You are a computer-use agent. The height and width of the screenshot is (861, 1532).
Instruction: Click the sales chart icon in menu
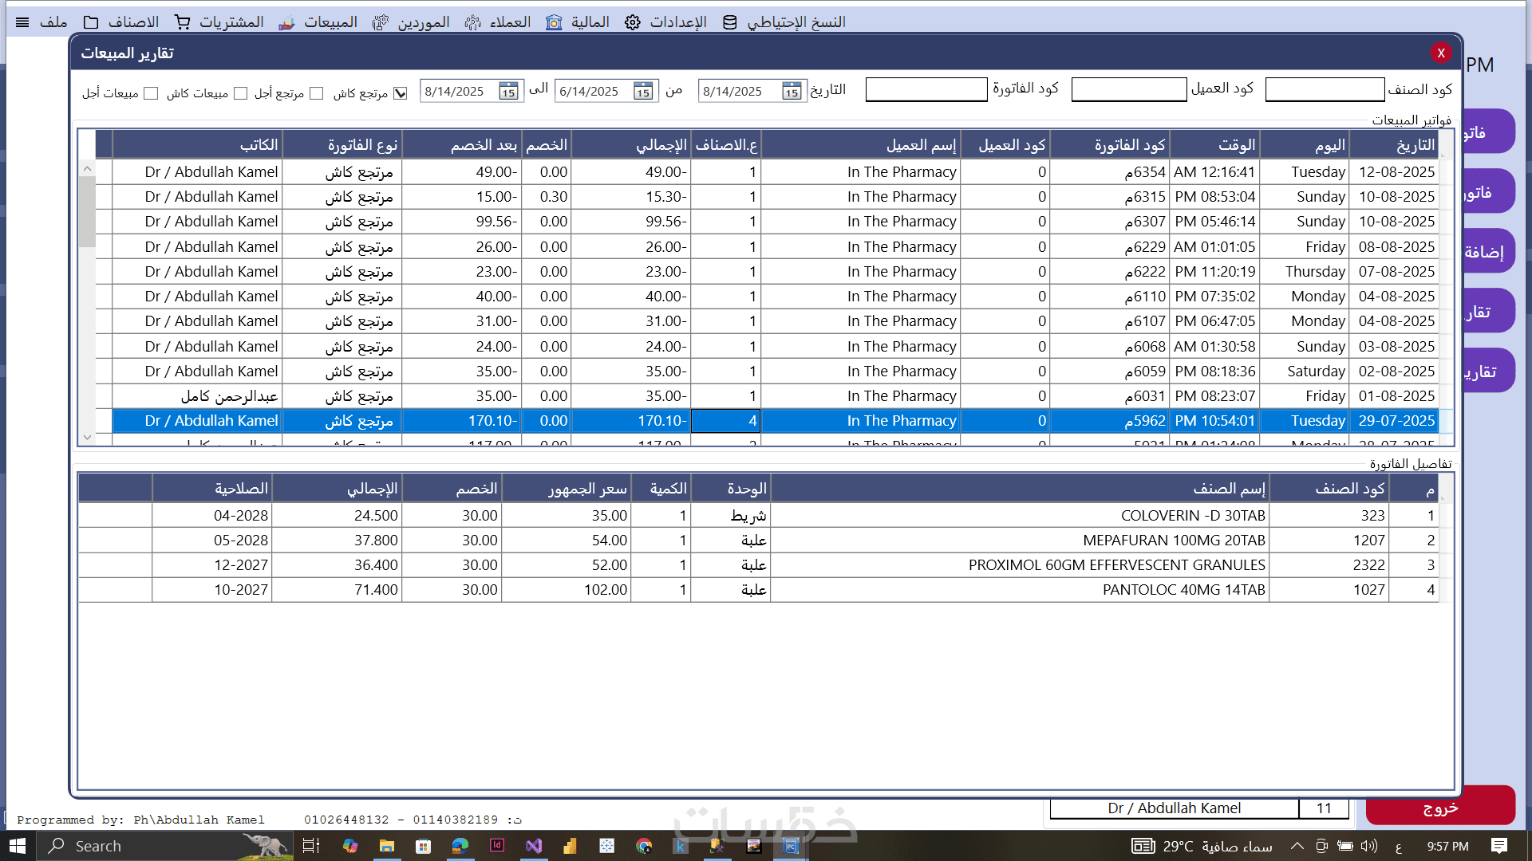pos(286,22)
